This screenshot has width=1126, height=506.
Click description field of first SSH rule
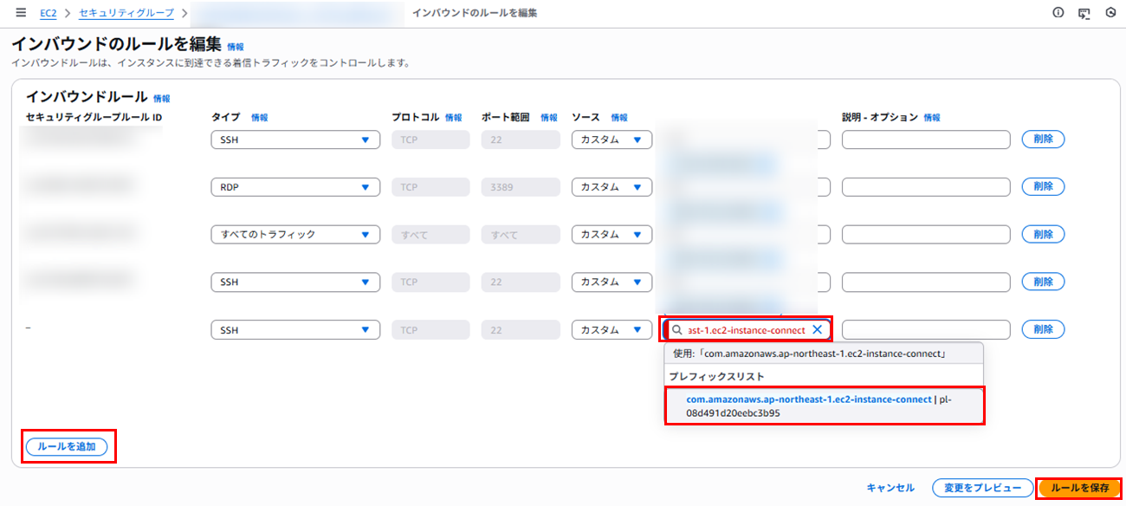pos(926,139)
